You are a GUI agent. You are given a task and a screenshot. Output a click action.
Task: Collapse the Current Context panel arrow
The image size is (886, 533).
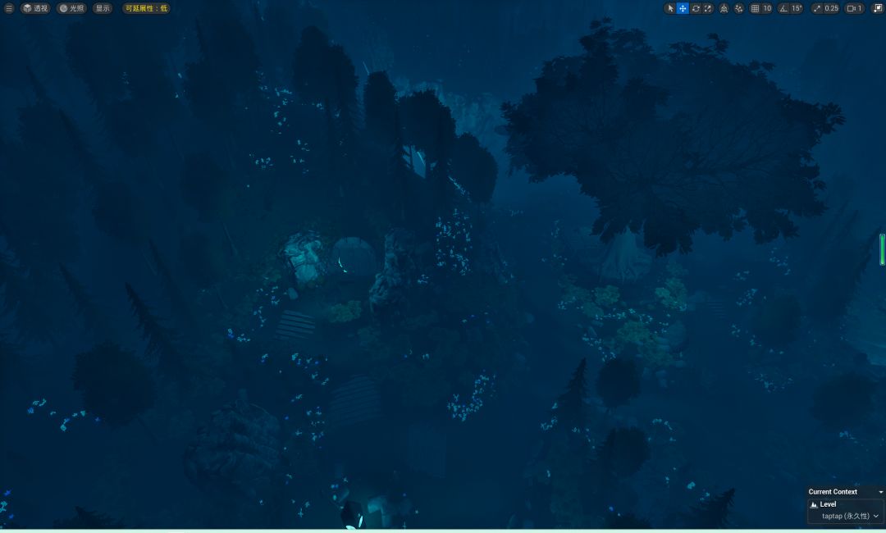coord(880,492)
